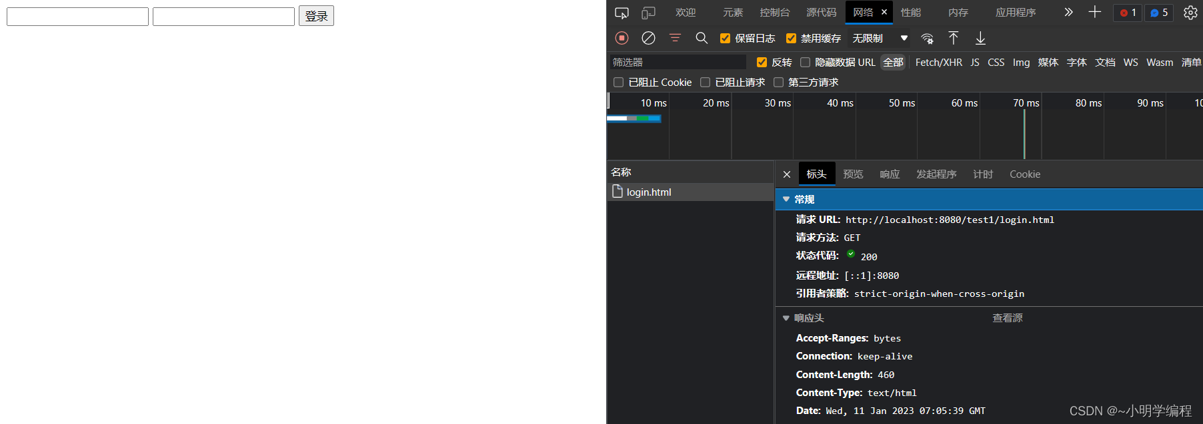
Task: Click the login.html file icon
Action: click(x=618, y=191)
